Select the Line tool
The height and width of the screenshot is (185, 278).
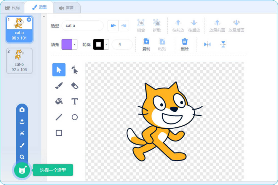coord(59,117)
